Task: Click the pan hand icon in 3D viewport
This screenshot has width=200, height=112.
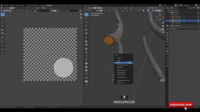Action: tap(163, 26)
